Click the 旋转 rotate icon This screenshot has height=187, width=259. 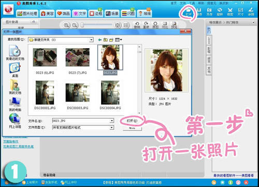point(220,12)
